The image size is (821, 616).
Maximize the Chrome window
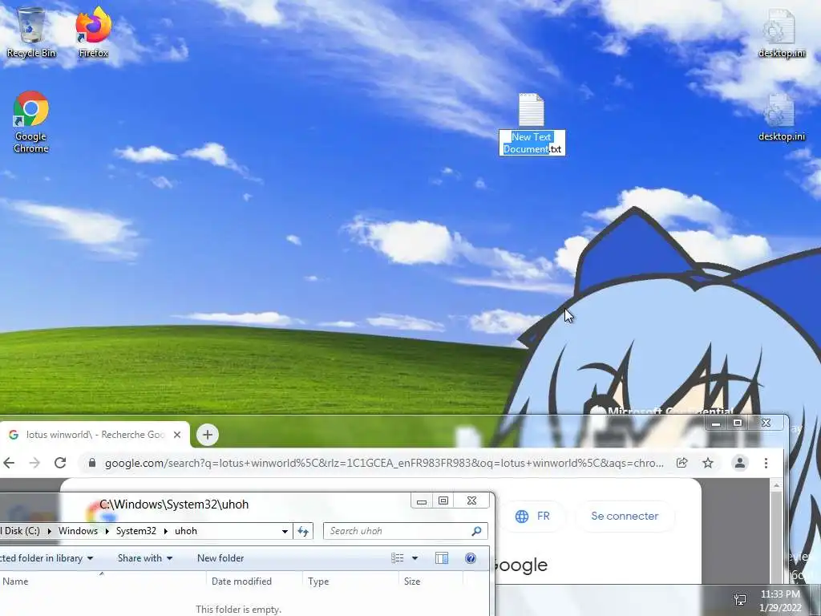738,423
